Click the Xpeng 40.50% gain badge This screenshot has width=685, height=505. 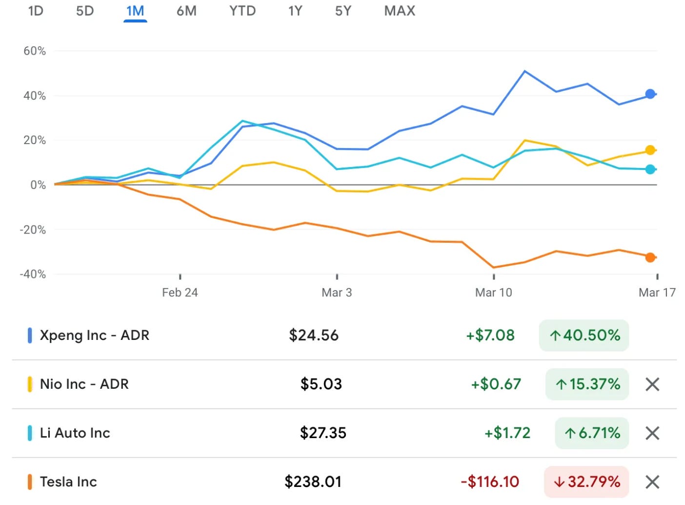(584, 336)
